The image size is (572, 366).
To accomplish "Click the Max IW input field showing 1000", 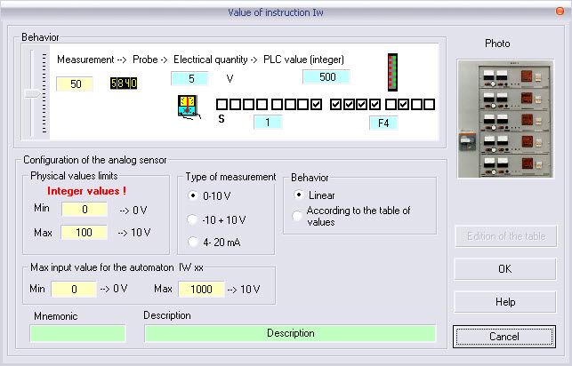I will click(201, 290).
